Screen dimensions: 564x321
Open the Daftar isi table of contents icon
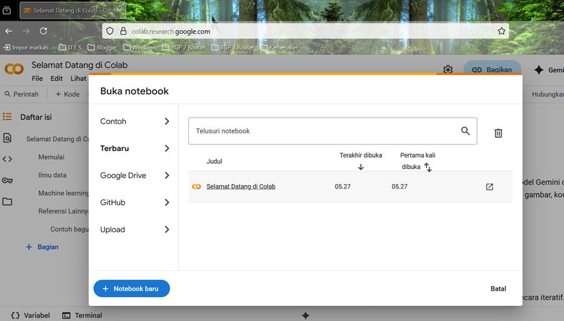[8, 116]
